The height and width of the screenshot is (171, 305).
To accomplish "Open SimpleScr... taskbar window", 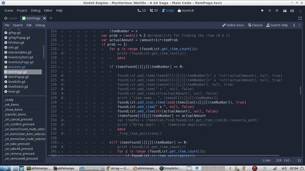I will coord(171,168).
